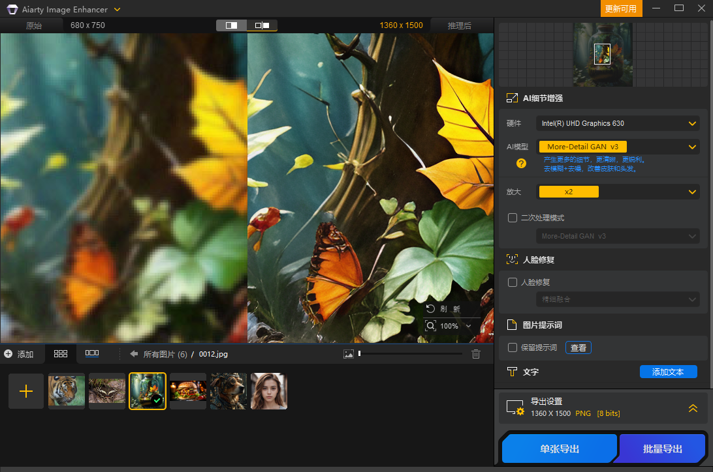This screenshot has height=472, width=713.
Task: Click the yellow question mark help icon
Action: click(521, 164)
